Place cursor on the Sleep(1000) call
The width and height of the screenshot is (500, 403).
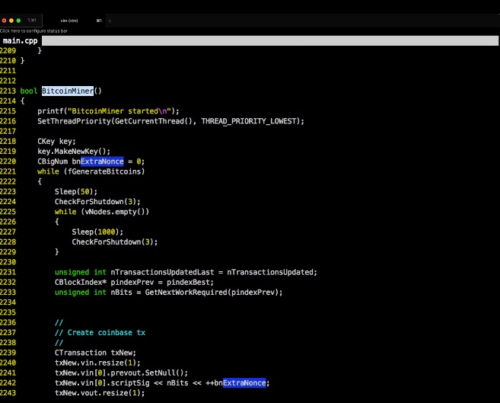[97, 232]
